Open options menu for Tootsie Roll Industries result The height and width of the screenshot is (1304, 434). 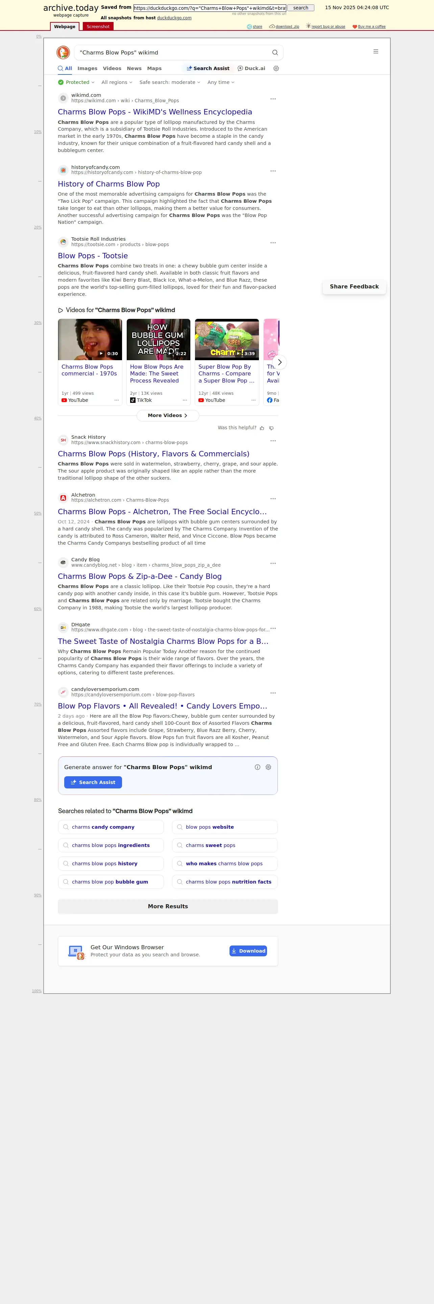click(x=273, y=242)
